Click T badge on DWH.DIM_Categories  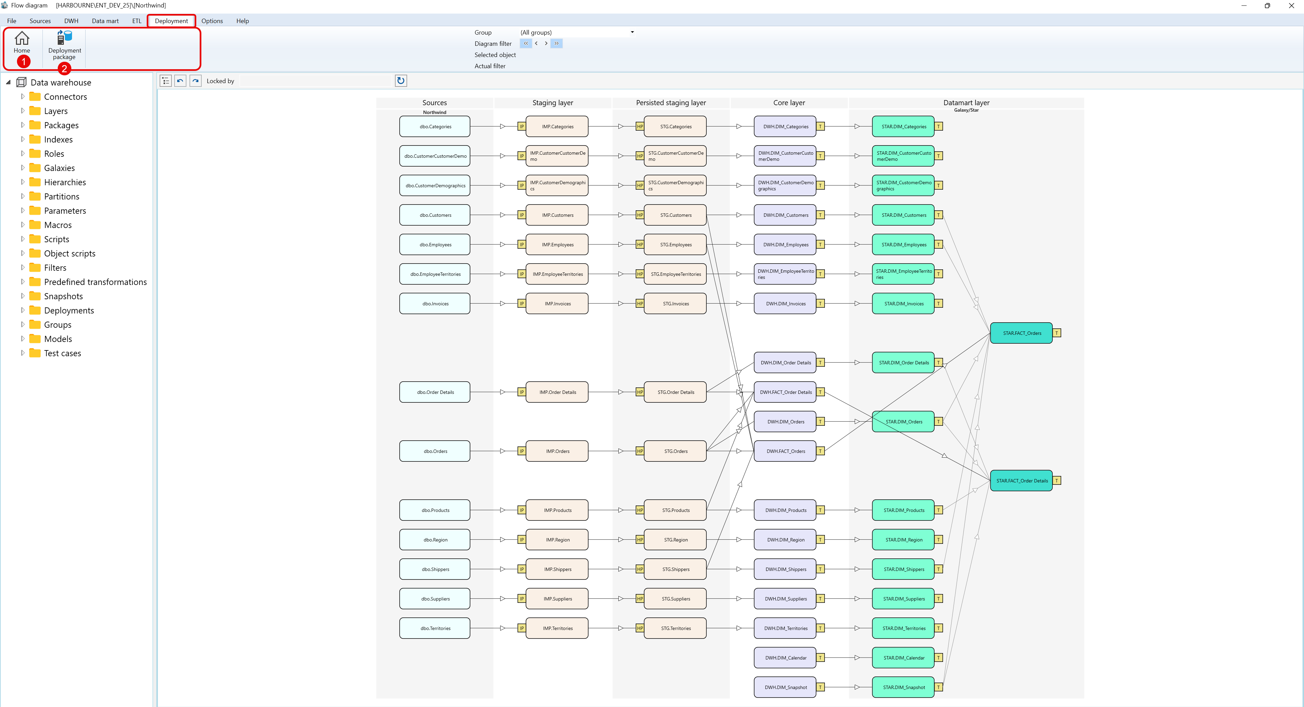pyautogui.click(x=820, y=127)
